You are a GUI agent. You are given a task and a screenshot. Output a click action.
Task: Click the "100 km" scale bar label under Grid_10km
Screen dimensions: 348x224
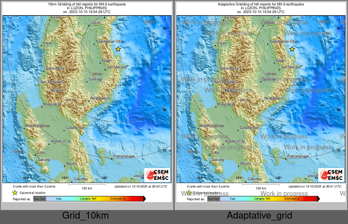[87, 188]
